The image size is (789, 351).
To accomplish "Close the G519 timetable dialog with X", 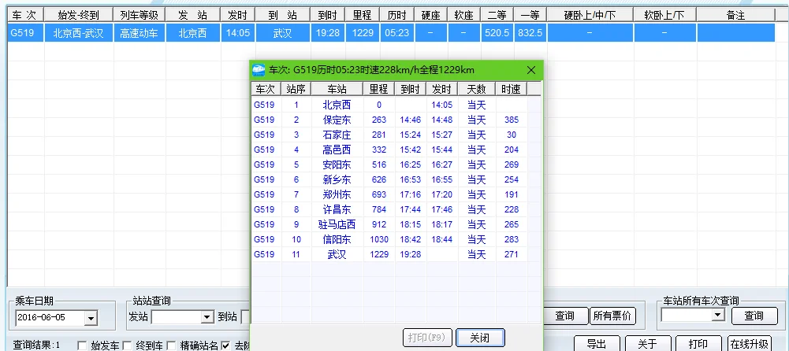I will [x=531, y=70].
